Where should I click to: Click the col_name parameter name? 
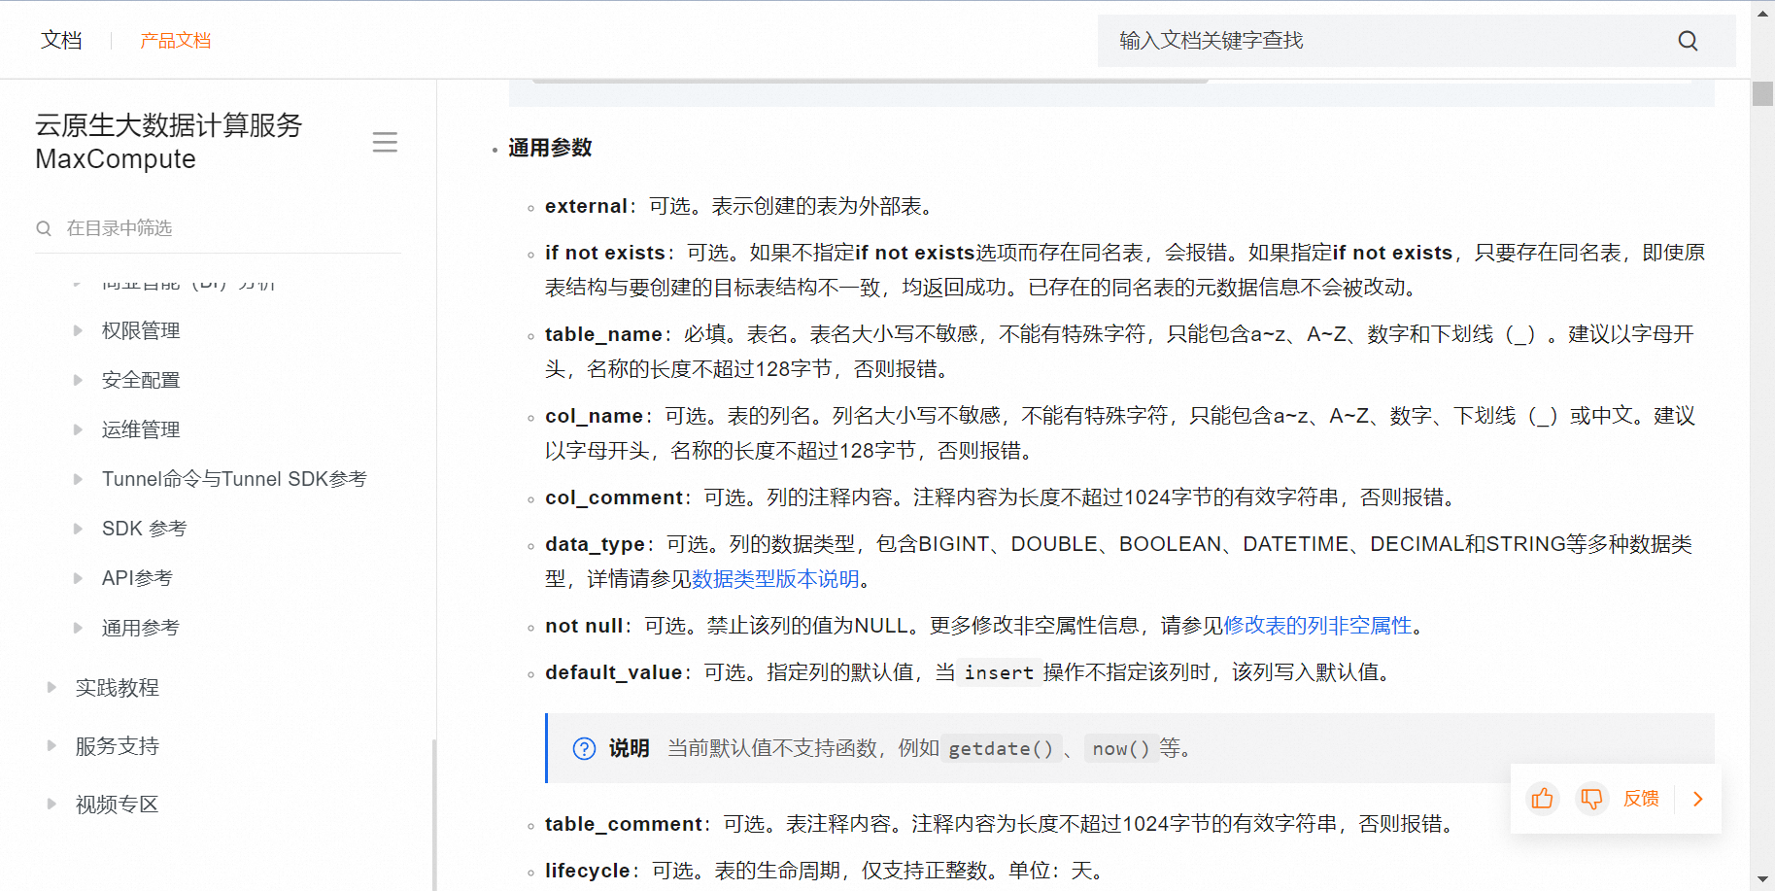pos(594,416)
